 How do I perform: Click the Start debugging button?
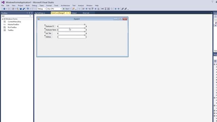[x=66, y=9]
